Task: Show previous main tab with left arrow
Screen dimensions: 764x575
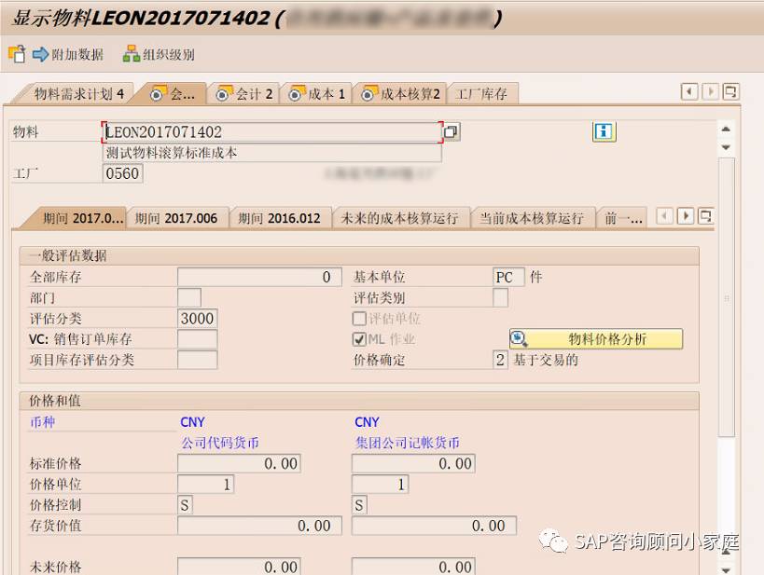Action: 689,91
